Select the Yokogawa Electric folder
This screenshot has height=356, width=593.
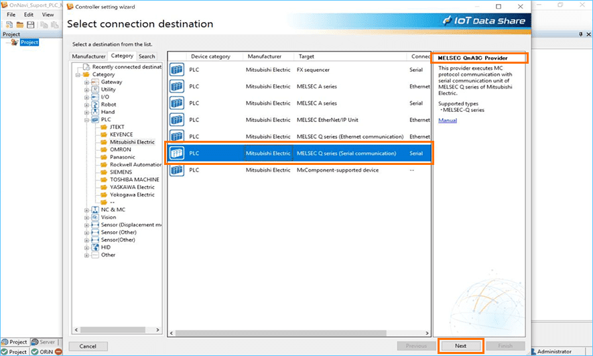pos(132,195)
